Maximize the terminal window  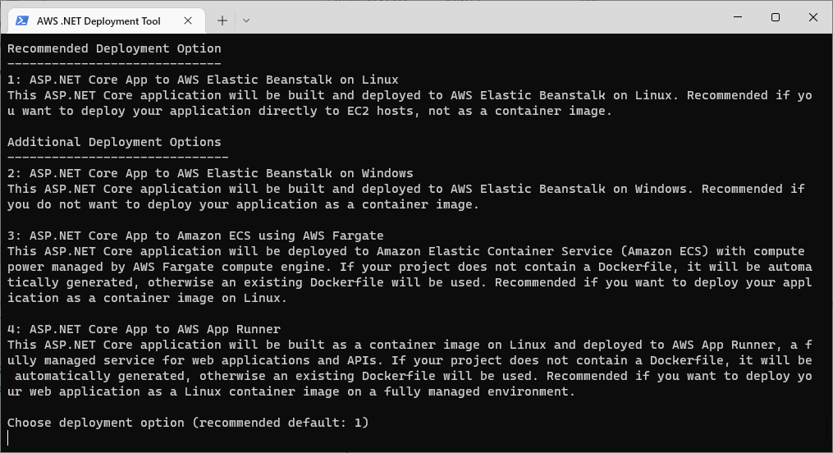click(x=776, y=17)
